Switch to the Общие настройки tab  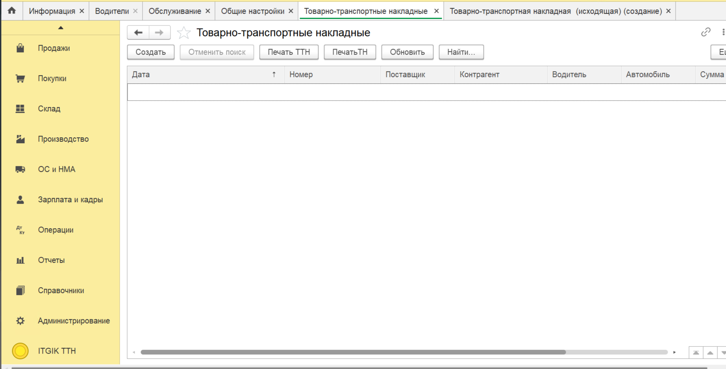tap(252, 11)
